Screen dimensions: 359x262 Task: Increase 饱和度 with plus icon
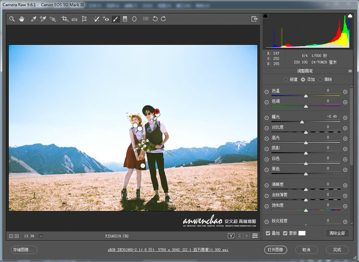pos(345,206)
